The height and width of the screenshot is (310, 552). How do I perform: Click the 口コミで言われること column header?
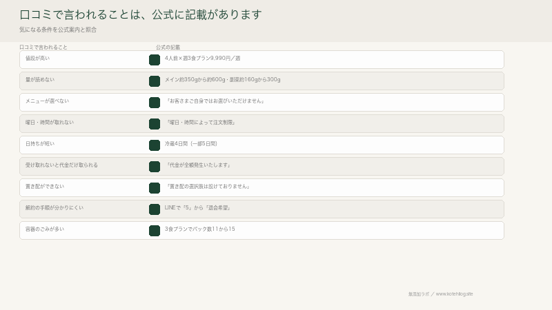43,47
